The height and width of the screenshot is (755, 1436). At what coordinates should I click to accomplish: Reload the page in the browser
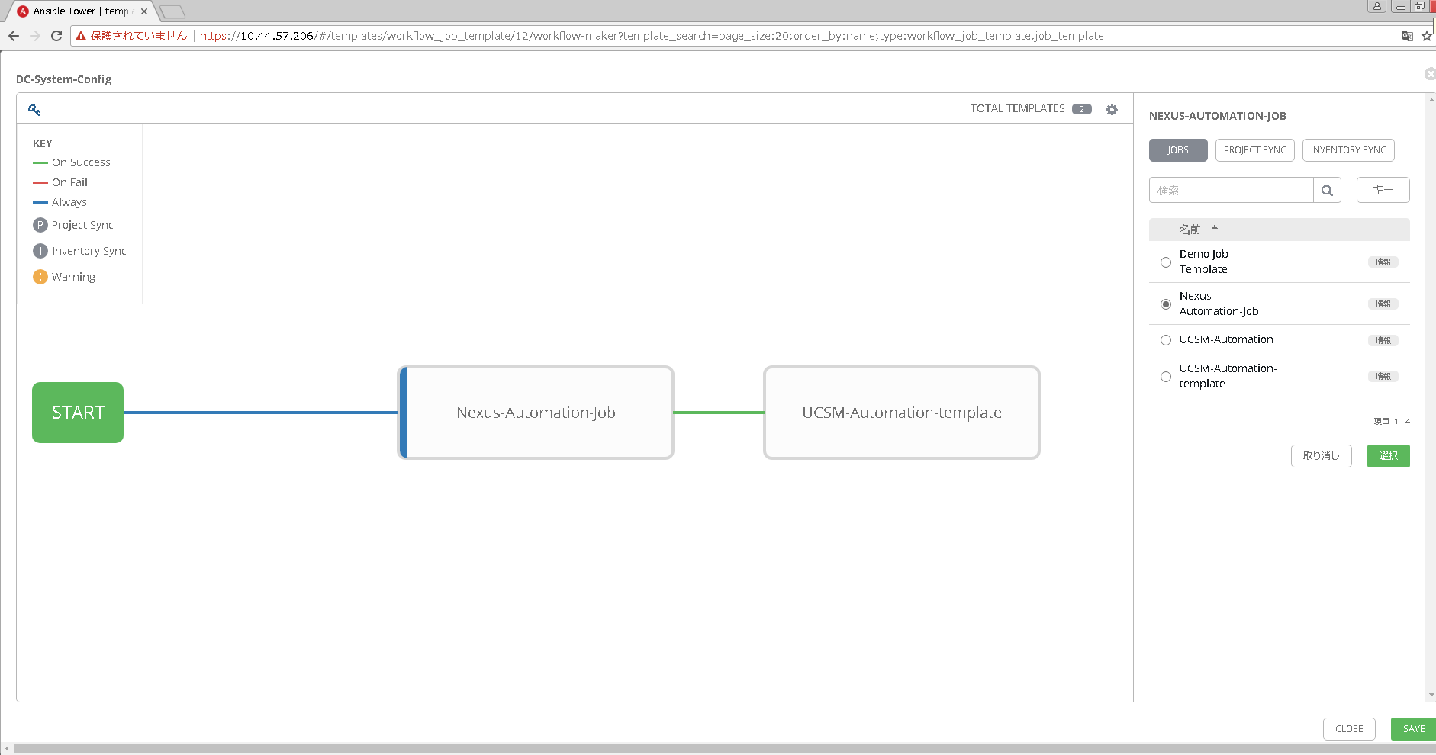tap(56, 36)
